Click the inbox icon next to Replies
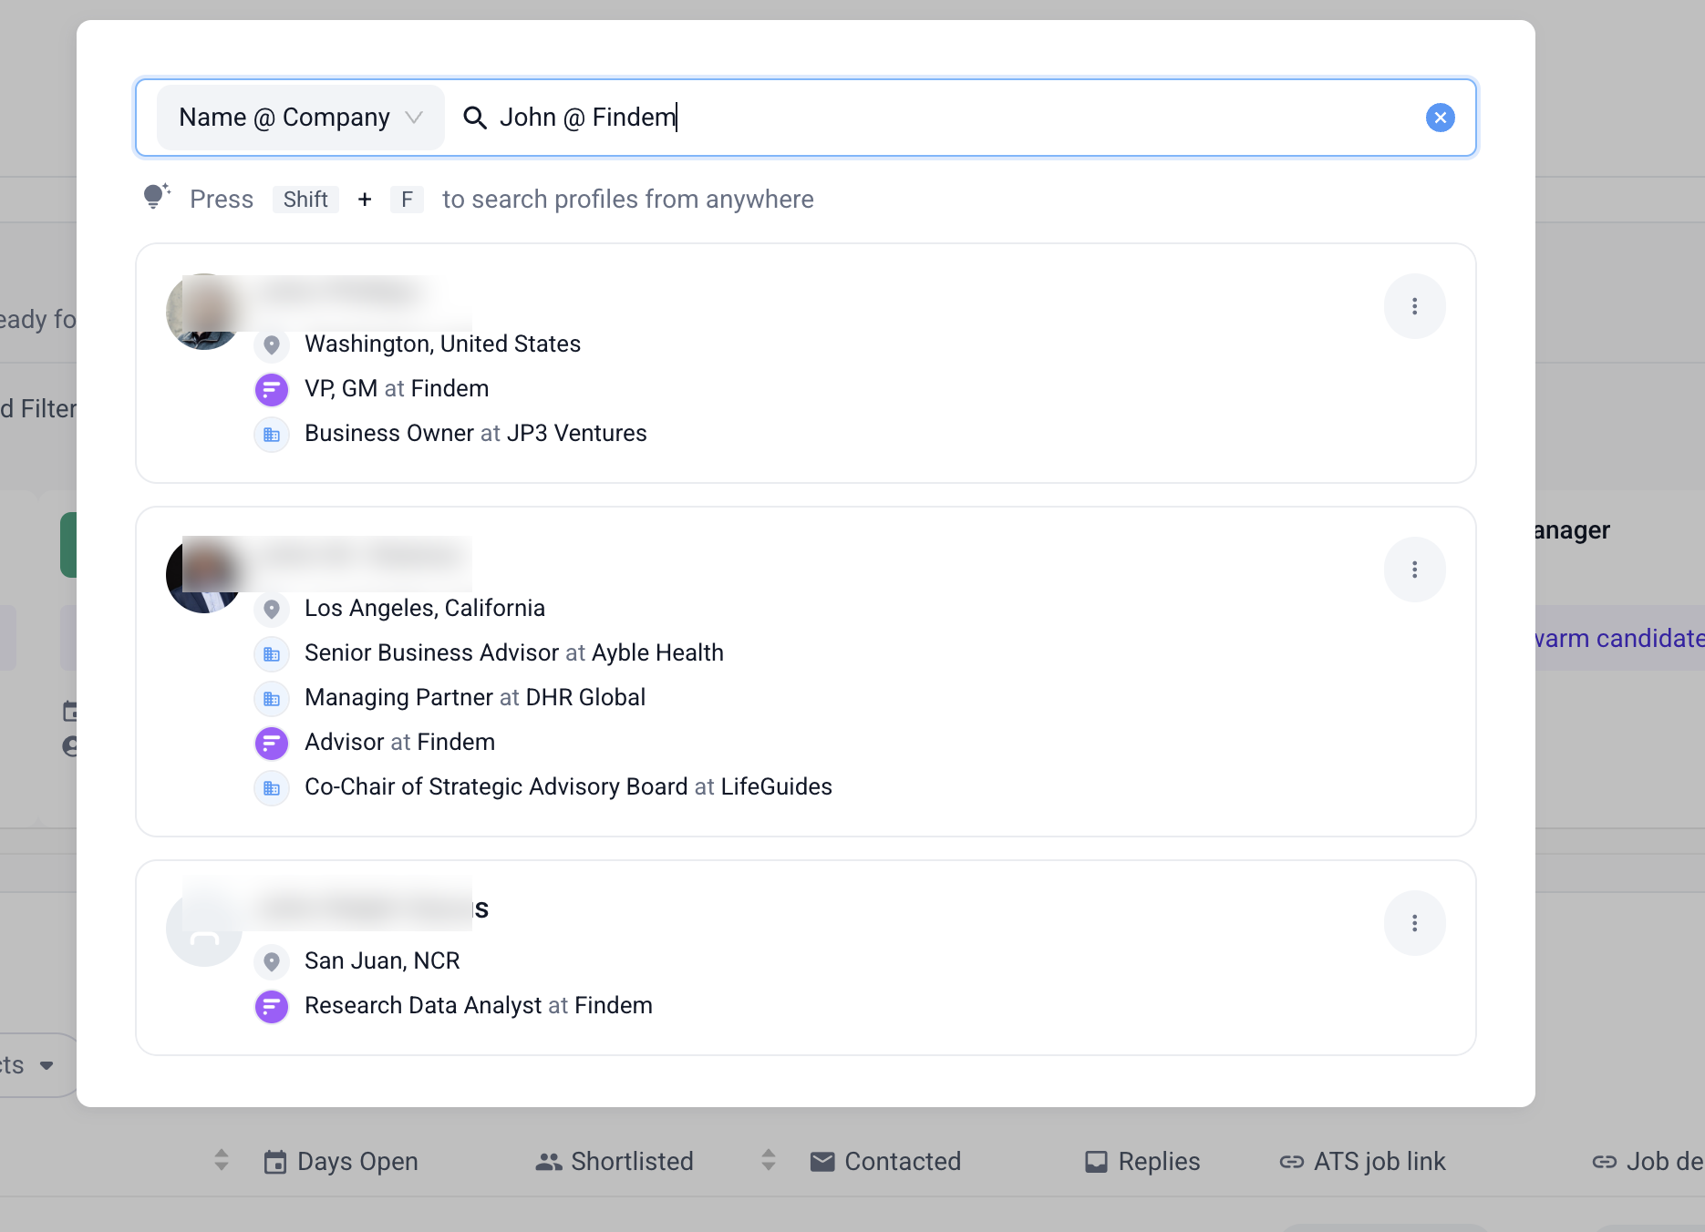The image size is (1705, 1232). click(x=1096, y=1162)
